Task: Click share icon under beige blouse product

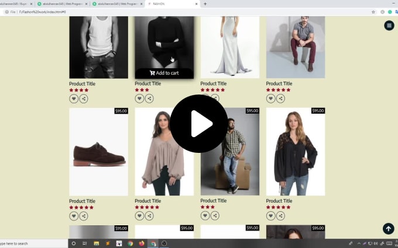Action: tap(149, 215)
